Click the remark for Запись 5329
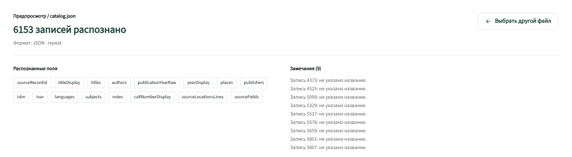Viewport: 572px width, 157px height. (x=328, y=105)
